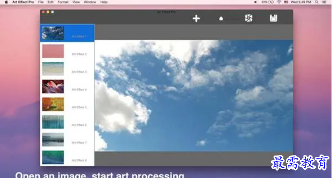
Task: Click the menu bar clock
Action: point(301,2)
